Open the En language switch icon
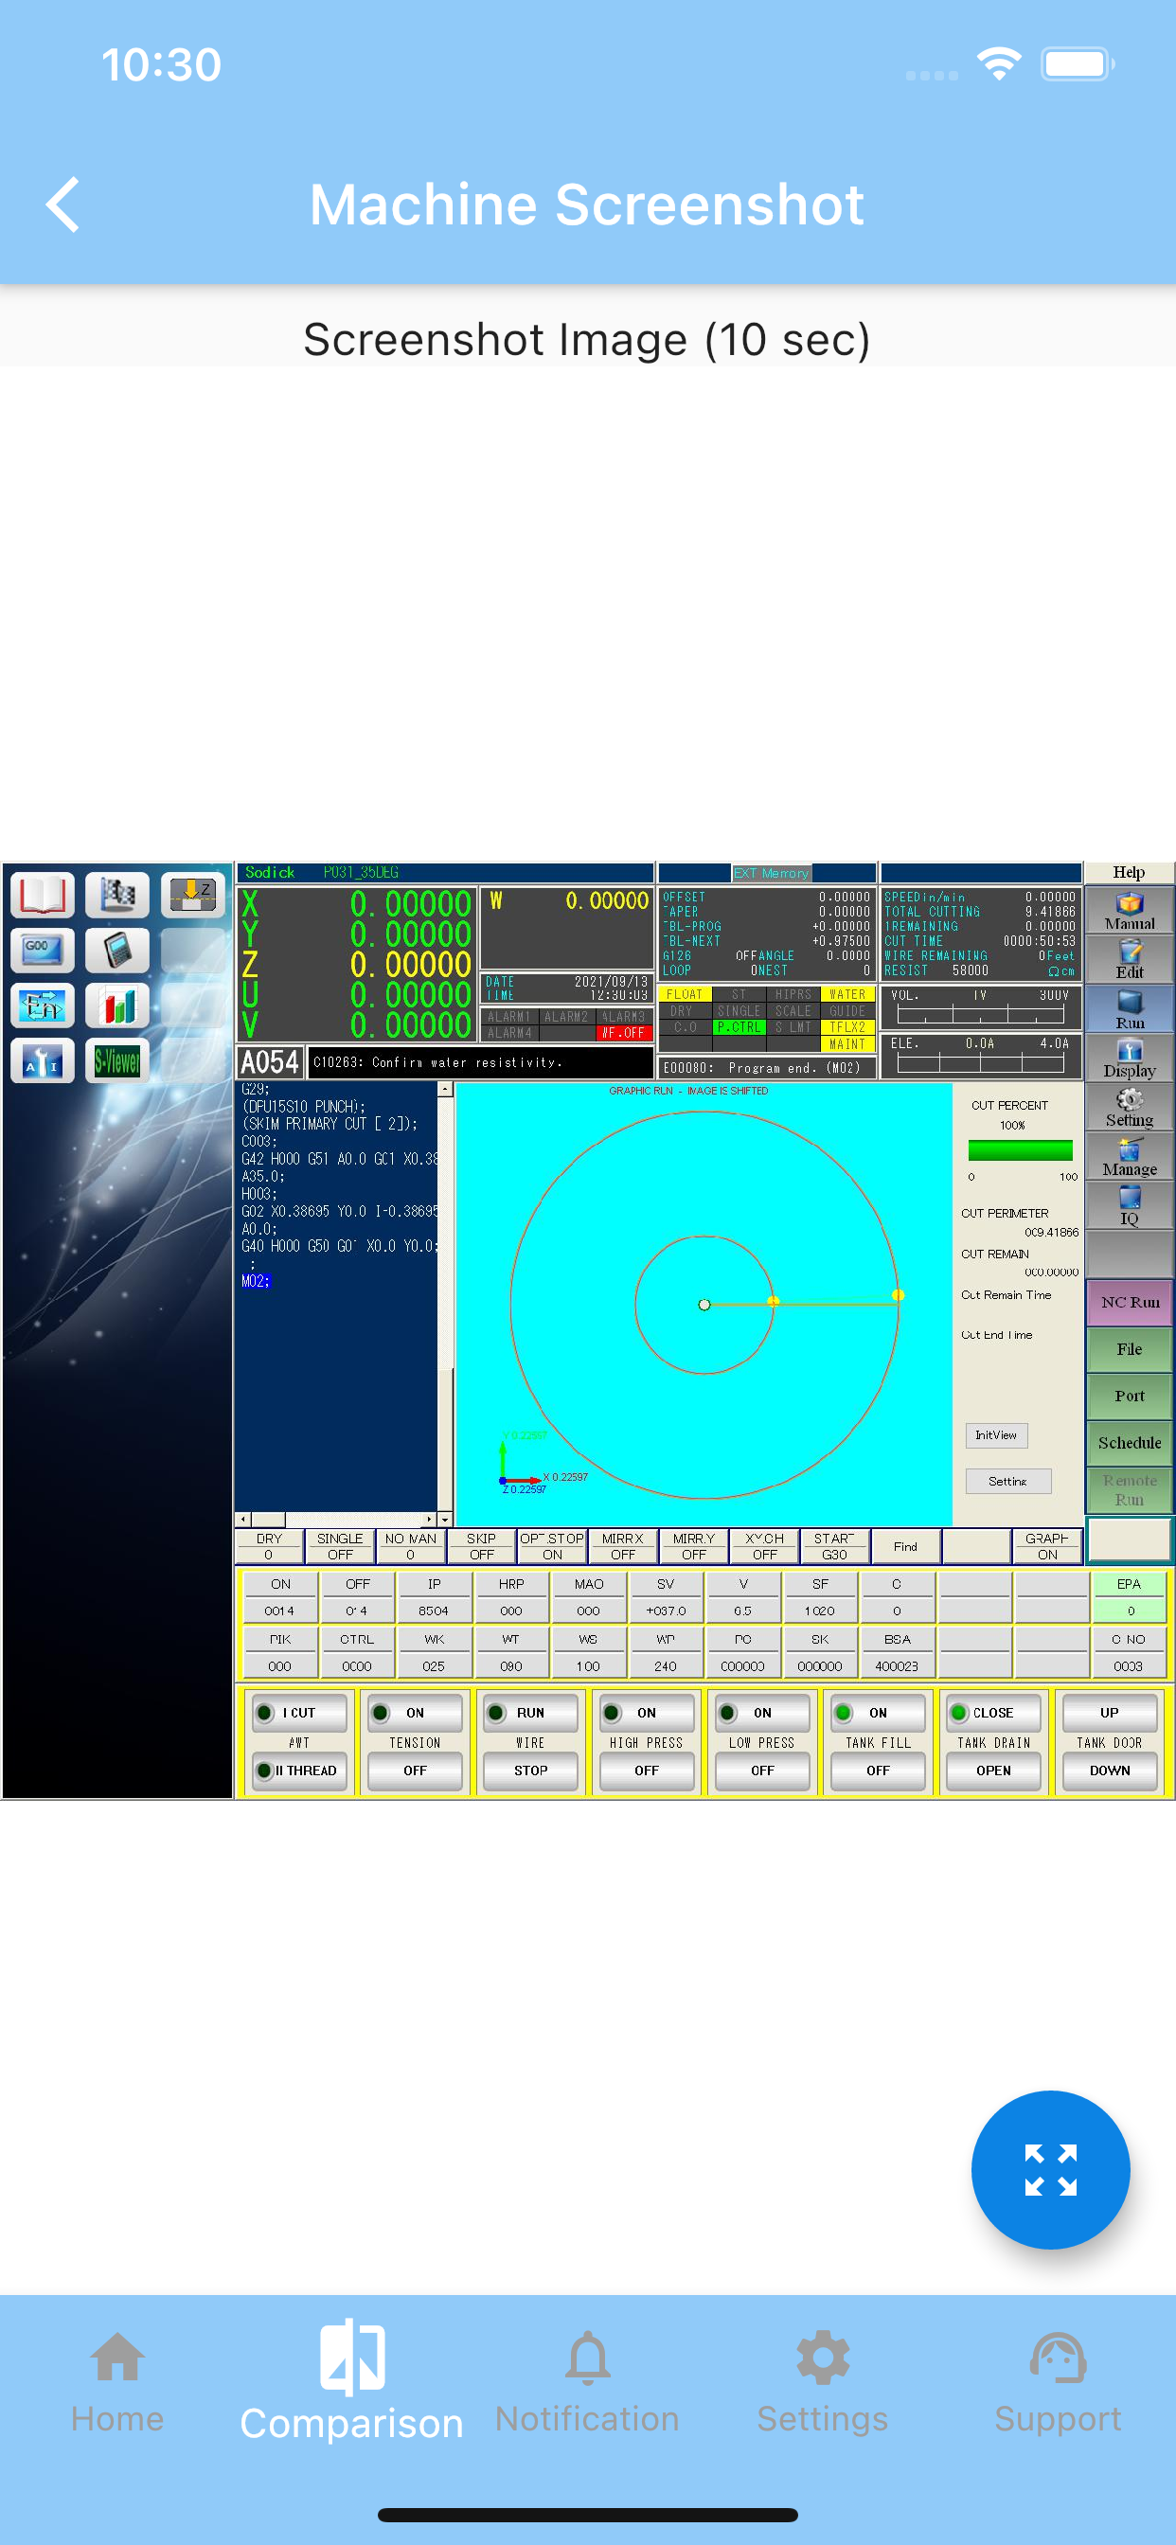 pos(42,1006)
